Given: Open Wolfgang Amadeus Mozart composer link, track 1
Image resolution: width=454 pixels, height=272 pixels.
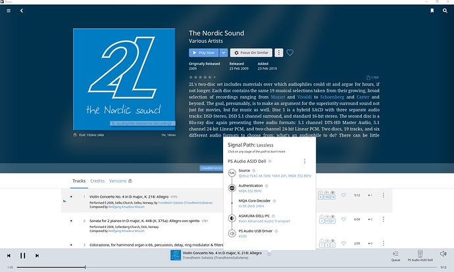Looking at the screenshot, I should coord(126,207).
